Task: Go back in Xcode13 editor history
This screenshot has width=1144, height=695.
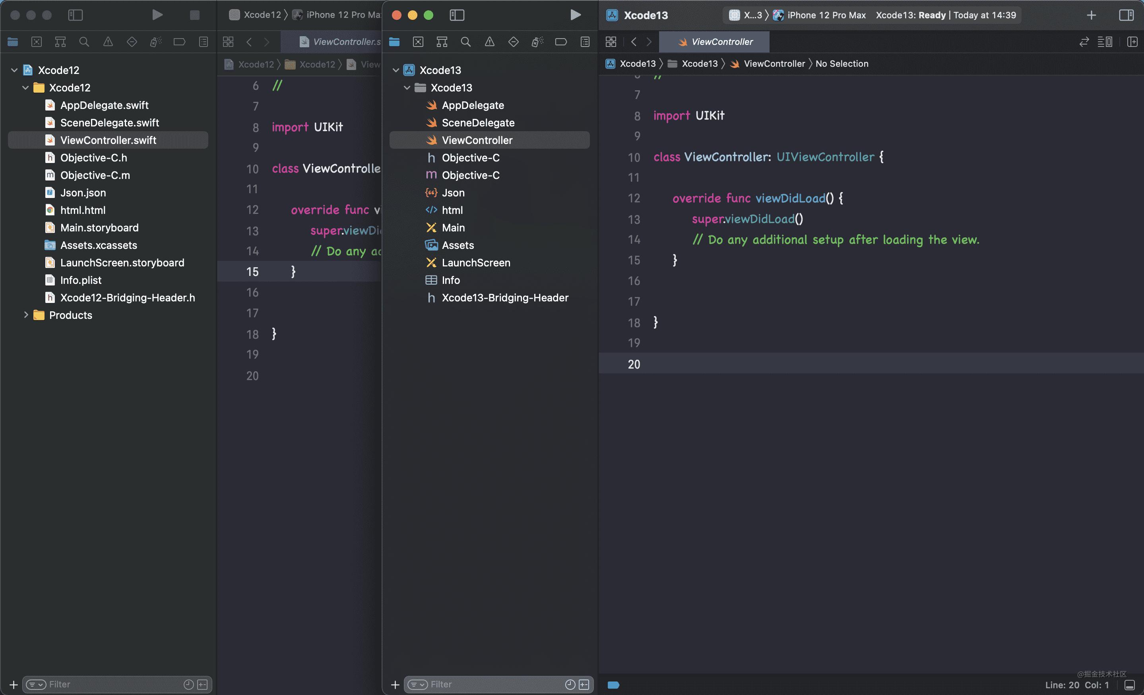Action: tap(633, 42)
